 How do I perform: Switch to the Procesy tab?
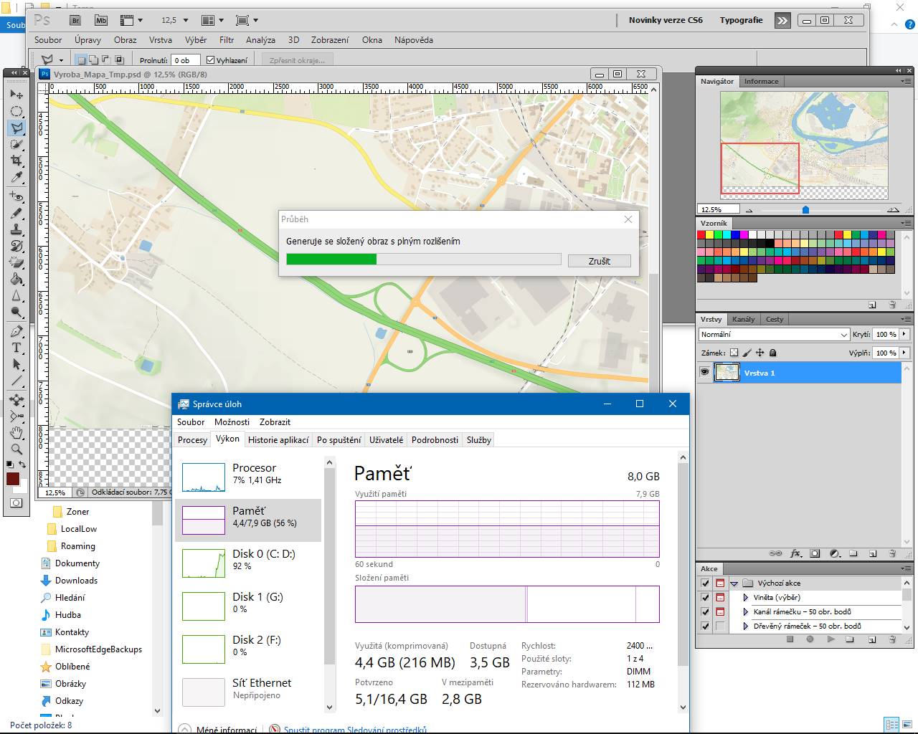click(192, 440)
